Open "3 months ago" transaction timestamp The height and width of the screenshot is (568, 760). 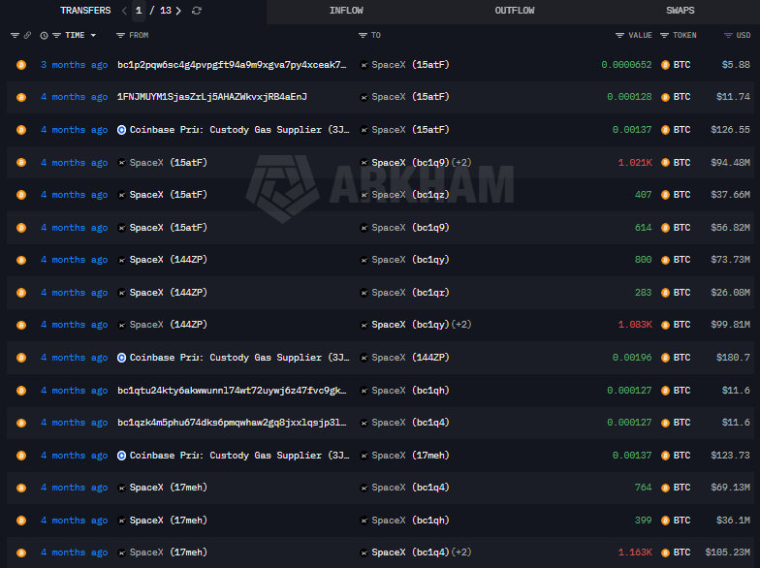coord(74,65)
